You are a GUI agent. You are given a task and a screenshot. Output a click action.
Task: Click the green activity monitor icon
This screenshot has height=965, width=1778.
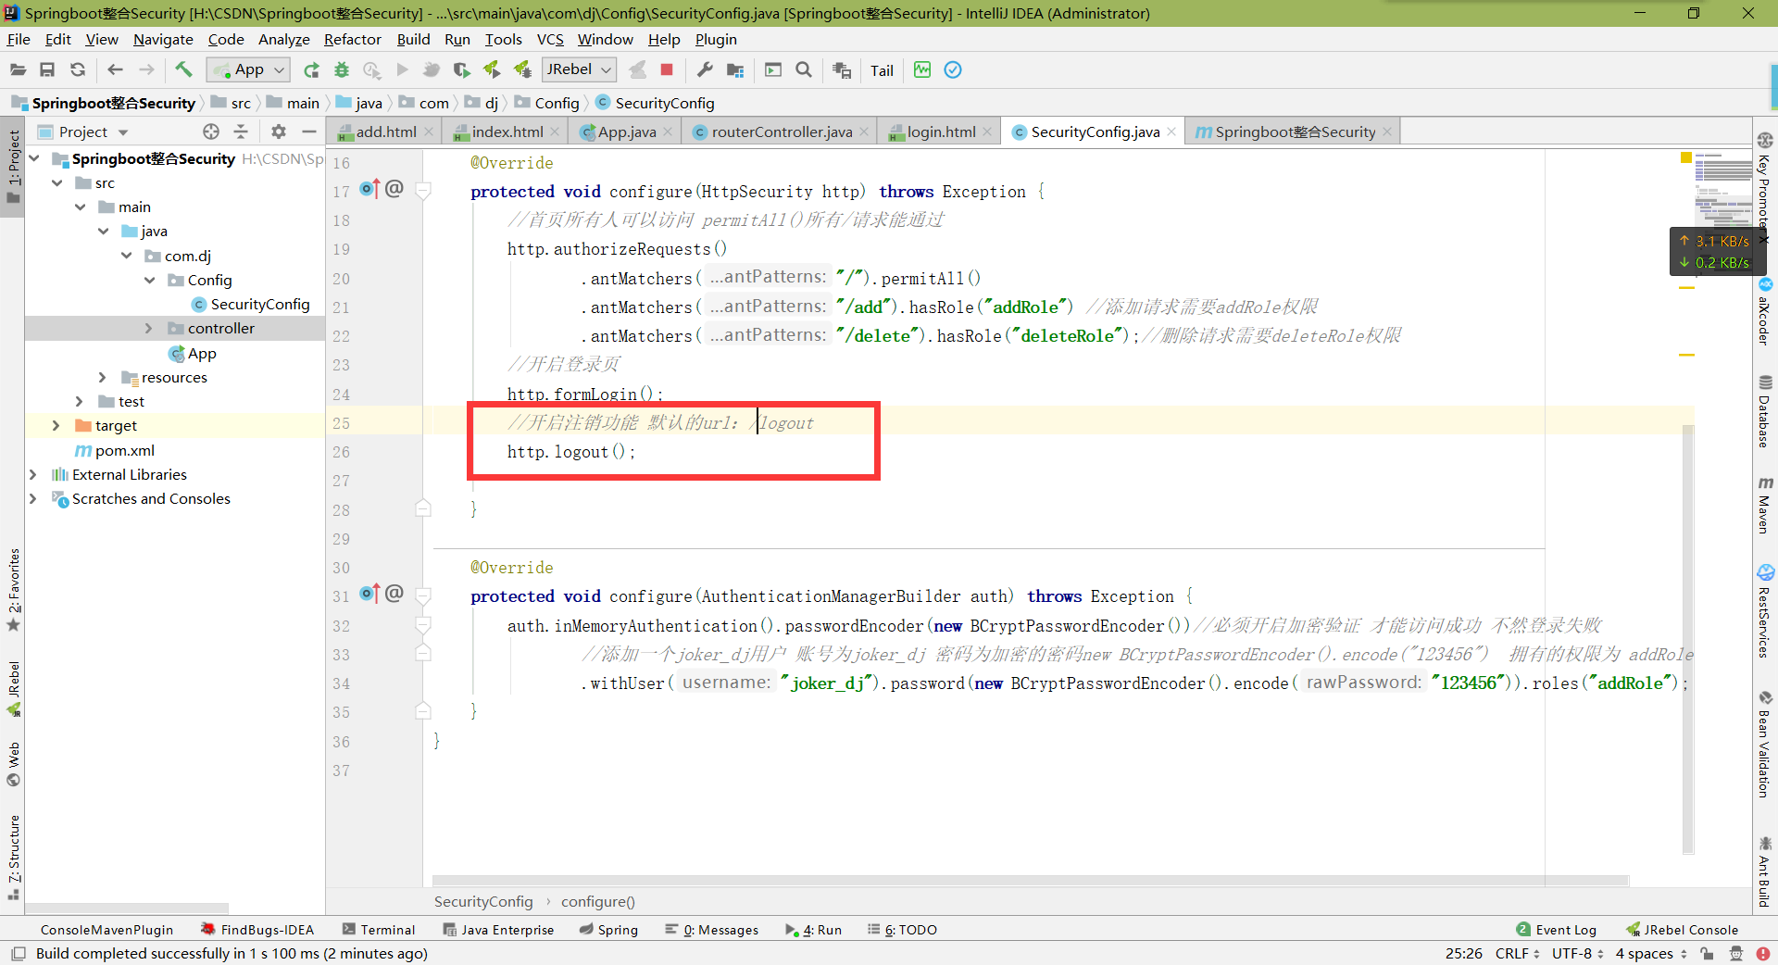click(922, 70)
